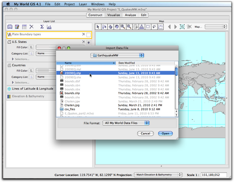Open the Project menu
Viewport: 234px width, 182px height.
click(x=69, y=4)
